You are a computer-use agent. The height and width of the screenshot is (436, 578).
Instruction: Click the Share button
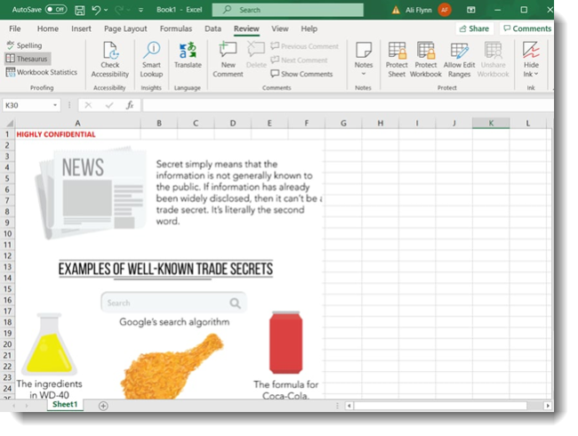click(x=473, y=28)
